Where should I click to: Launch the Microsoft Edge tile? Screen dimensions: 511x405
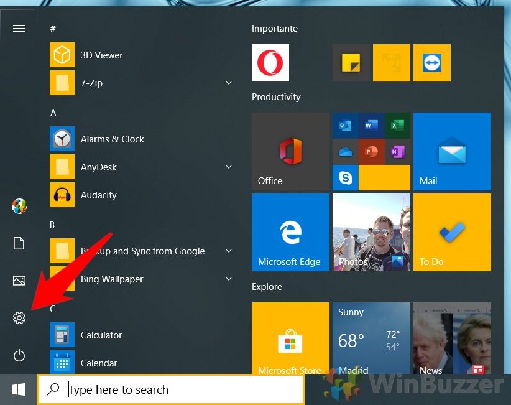290,232
